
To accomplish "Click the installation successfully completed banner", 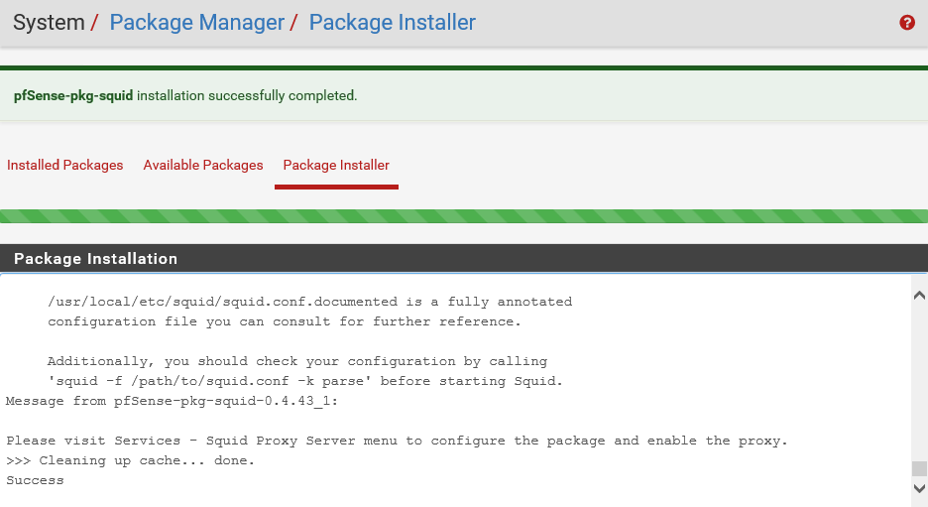I will click(x=464, y=96).
